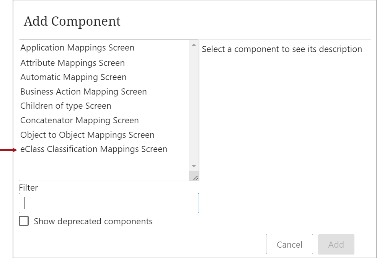Cancel the Add Component dialog
This screenshot has height=258, width=377.
click(x=289, y=244)
